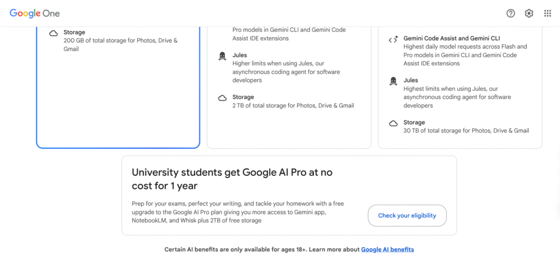Click the Jules heading in the middle card
The width and height of the screenshot is (560, 264).
[240, 55]
